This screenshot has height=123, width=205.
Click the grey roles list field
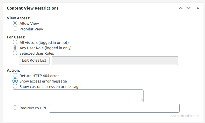(115, 61)
